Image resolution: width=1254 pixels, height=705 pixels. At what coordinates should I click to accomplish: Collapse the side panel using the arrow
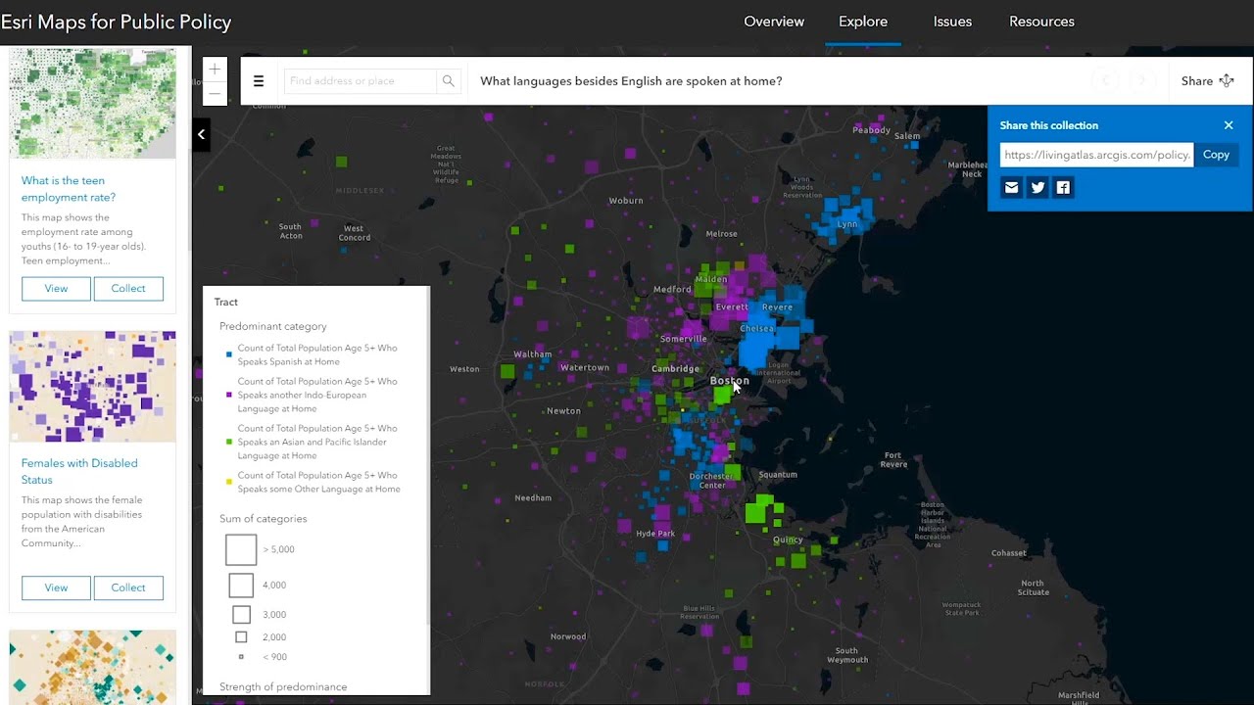(201, 134)
